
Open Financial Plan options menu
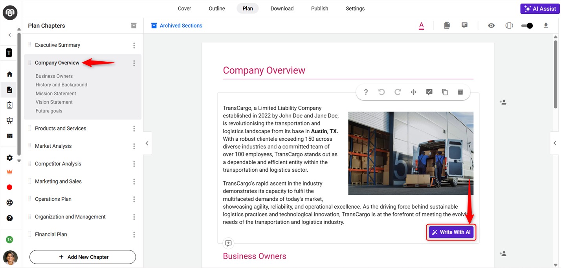point(134,235)
